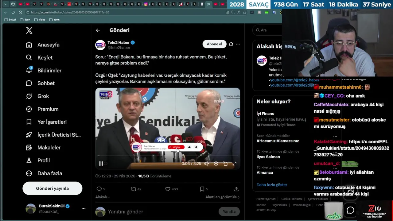The image size is (393, 221).
Task: Open Anasayfa home icon
Action: (29, 45)
